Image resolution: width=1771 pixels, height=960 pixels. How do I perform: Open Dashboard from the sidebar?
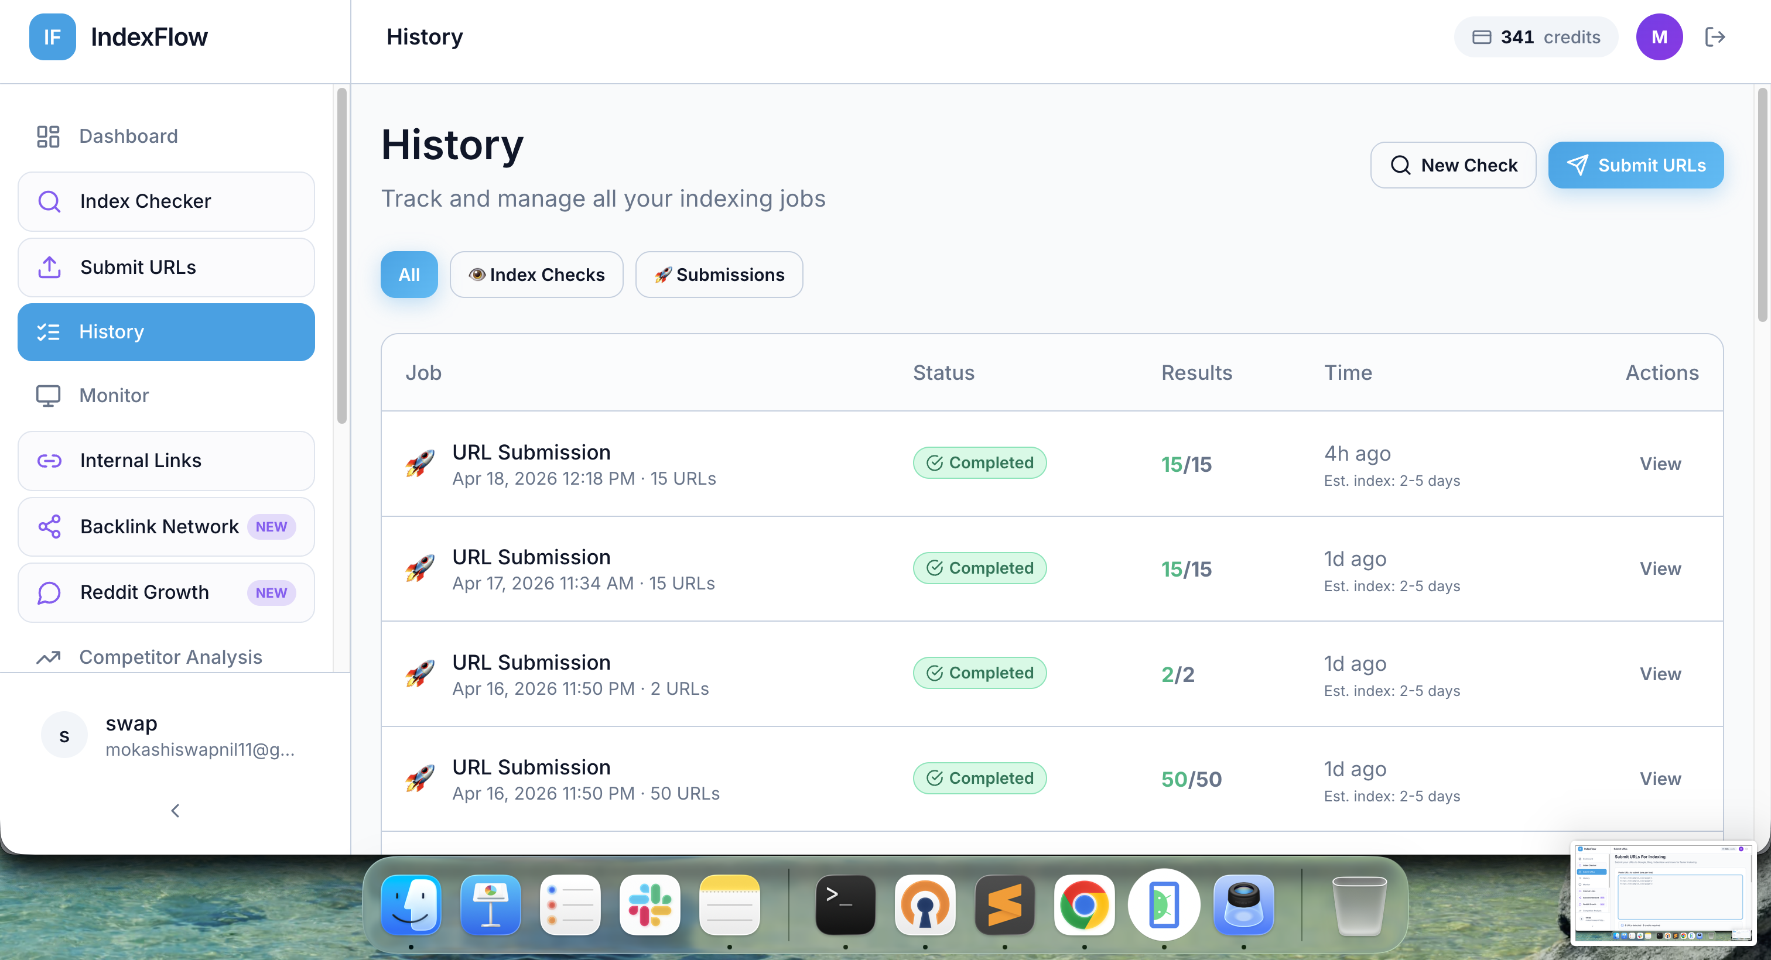click(128, 136)
